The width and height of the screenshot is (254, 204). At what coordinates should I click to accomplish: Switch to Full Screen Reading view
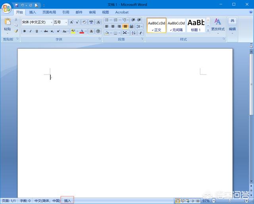click(x=183, y=201)
